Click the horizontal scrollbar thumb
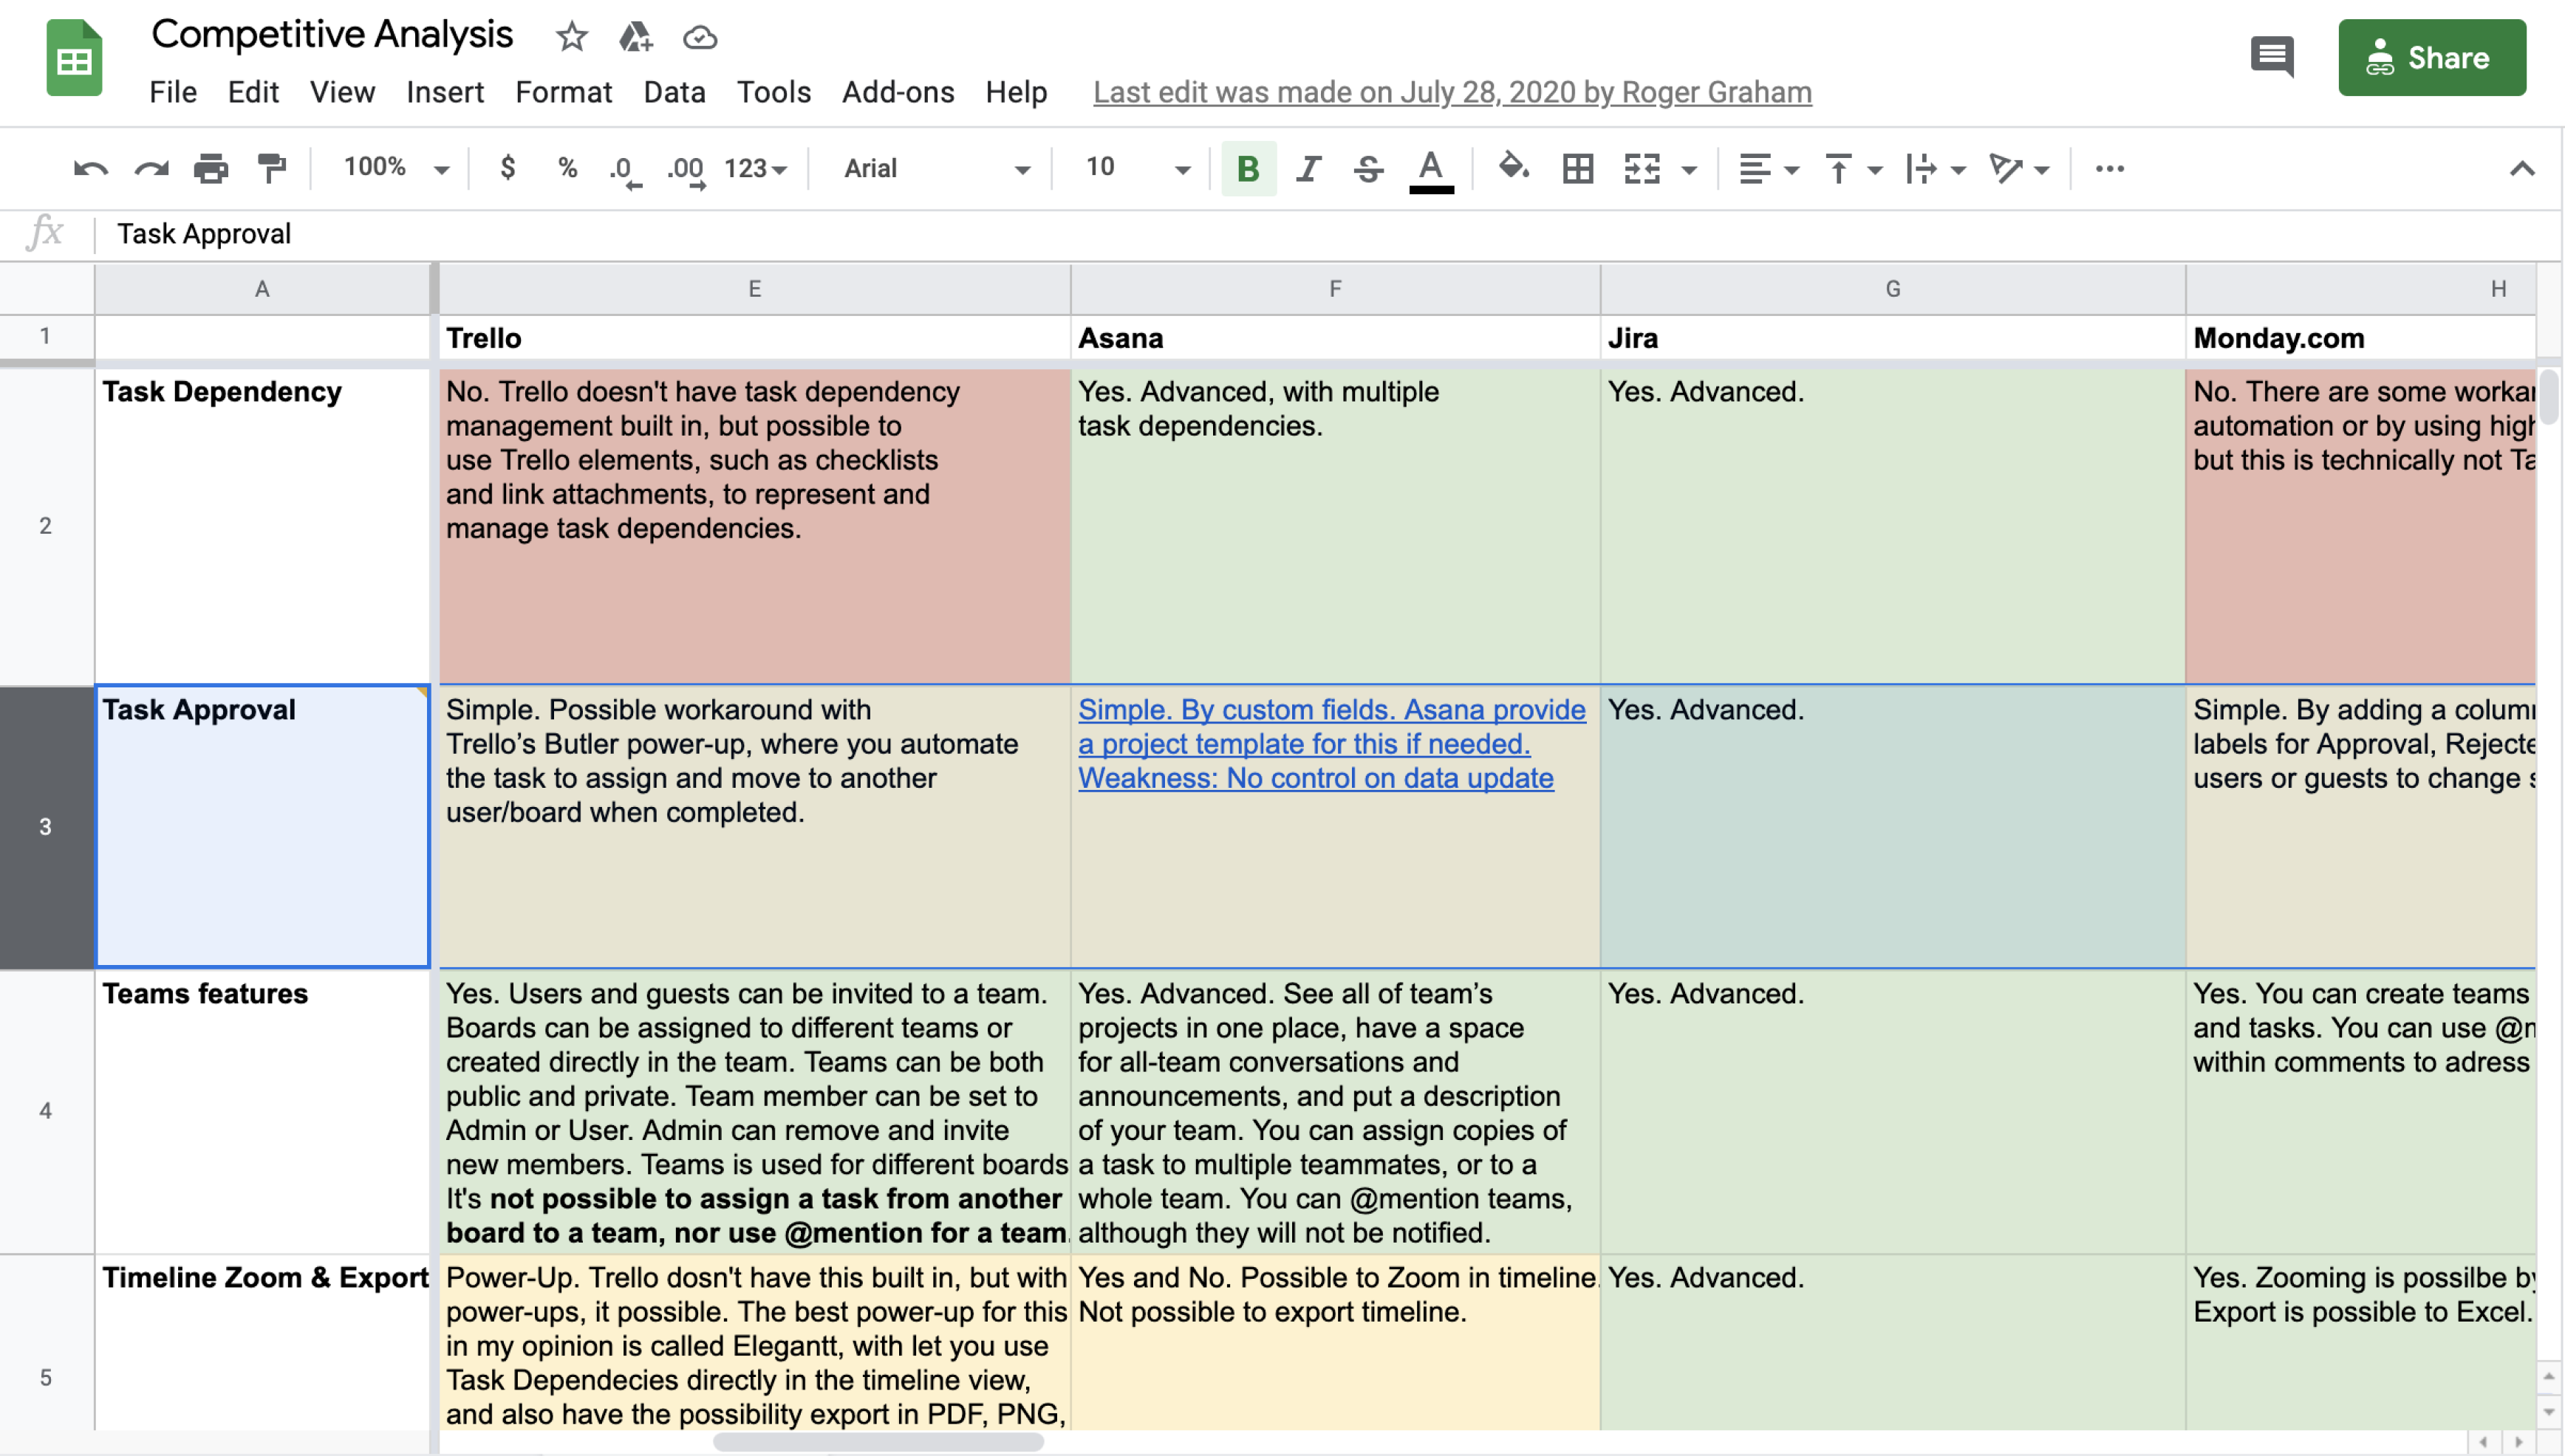This screenshot has width=2565, height=1456. tap(878, 1442)
